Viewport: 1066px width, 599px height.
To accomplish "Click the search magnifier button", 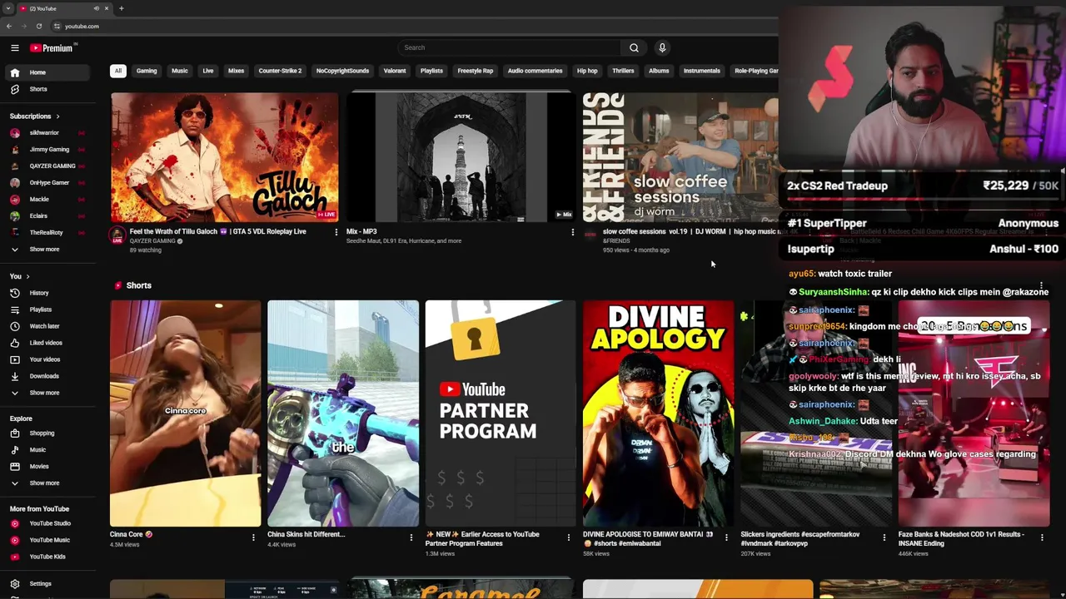I will point(634,47).
